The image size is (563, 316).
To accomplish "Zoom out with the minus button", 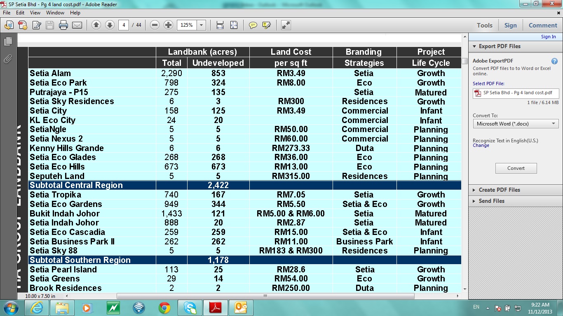I will 155,25.
